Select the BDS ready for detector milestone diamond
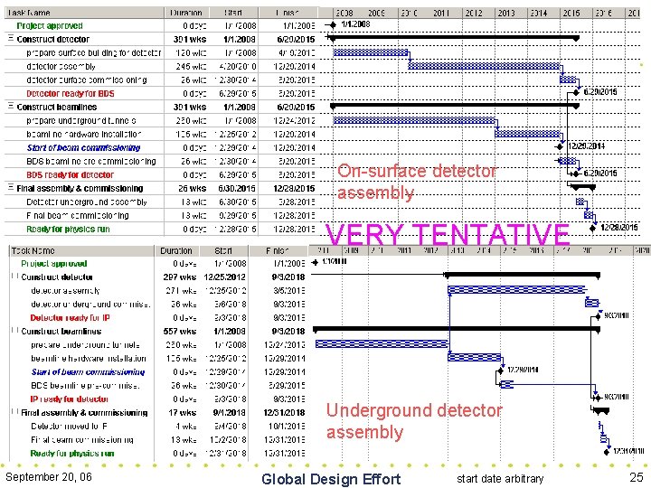The width and height of the screenshot is (651, 488). (x=575, y=174)
